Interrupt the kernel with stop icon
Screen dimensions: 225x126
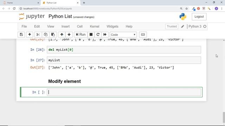click(x=91, y=35)
